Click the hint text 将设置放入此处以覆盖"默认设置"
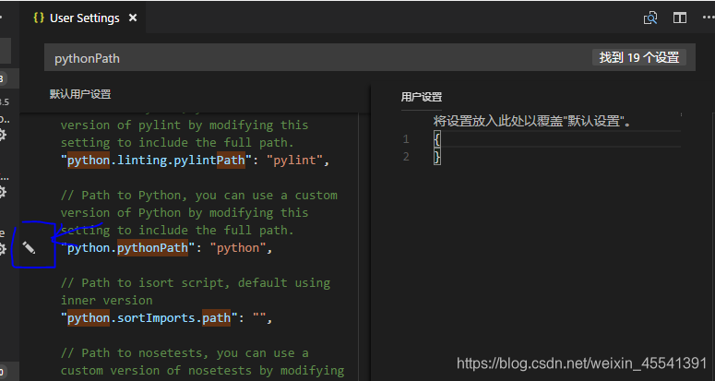 tap(532, 121)
